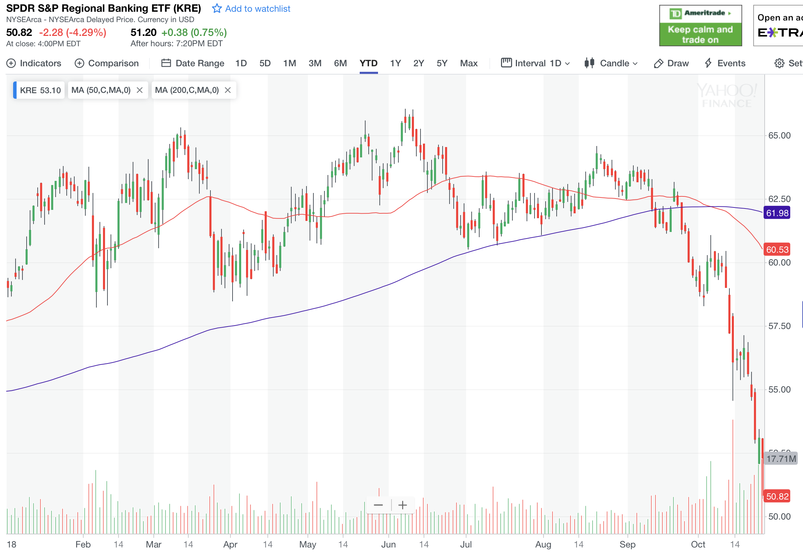
Task: Zoom out chart with minus button
Action: 378,505
